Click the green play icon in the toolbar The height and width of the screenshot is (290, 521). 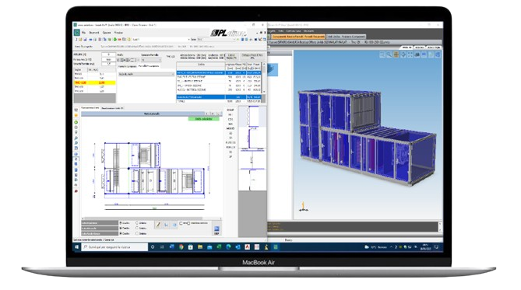(115, 40)
